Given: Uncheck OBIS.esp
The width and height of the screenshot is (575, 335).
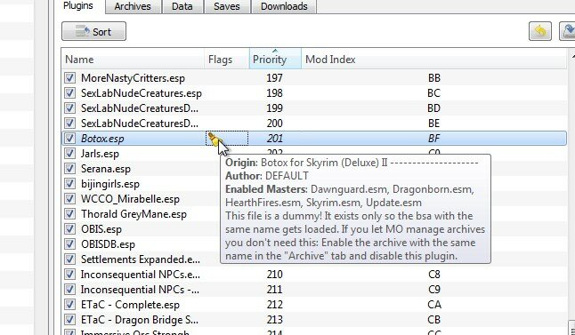Looking at the screenshot, I should tap(69, 229).
